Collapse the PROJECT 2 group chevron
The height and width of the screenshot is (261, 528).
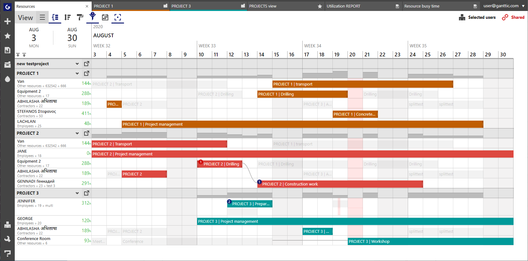pyautogui.click(x=77, y=133)
